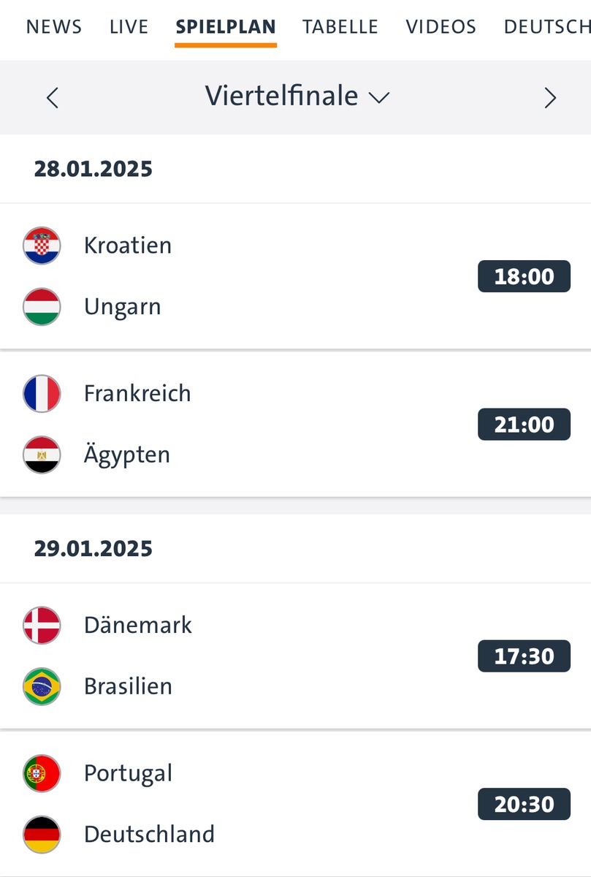591x877 pixels.
Task: Switch to the News tab
Action: pyautogui.click(x=54, y=28)
